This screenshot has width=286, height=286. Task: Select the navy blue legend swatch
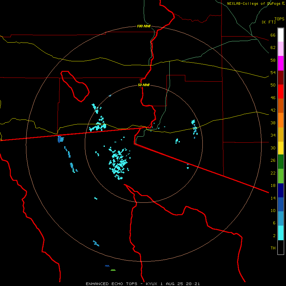point(281,190)
